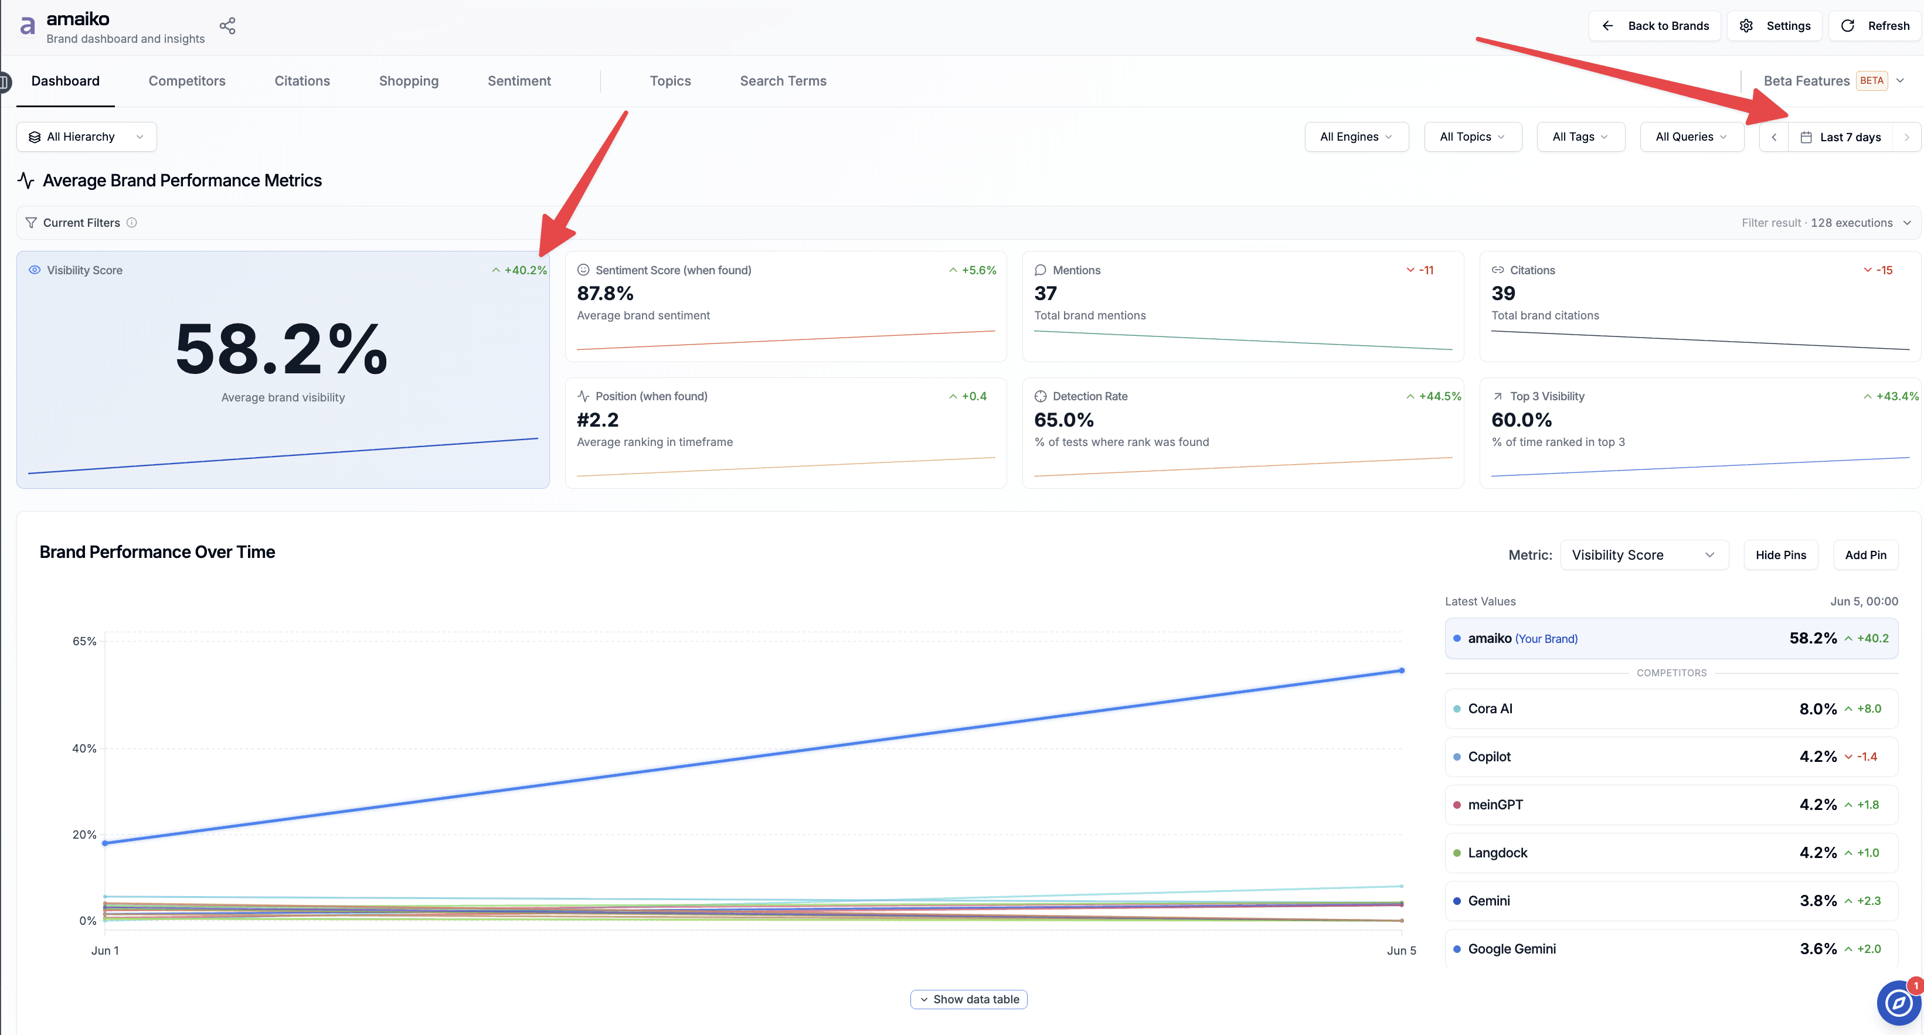Toggle amaiko (Your Brand) series in legend
This screenshot has width=1924, height=1035.
[1671, 638]
